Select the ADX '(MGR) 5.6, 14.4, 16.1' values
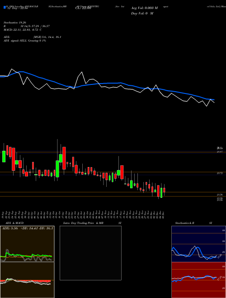Viewport: 226px width, 298px height. (47, 37)
